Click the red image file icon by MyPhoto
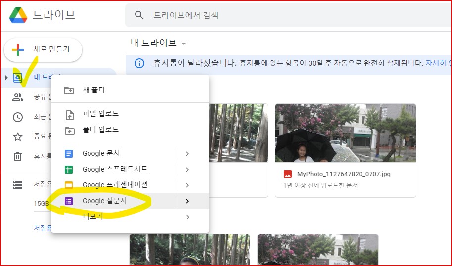The height and width of the screenshot is (266, 452). pyautogui.click(x=288, y=174)
